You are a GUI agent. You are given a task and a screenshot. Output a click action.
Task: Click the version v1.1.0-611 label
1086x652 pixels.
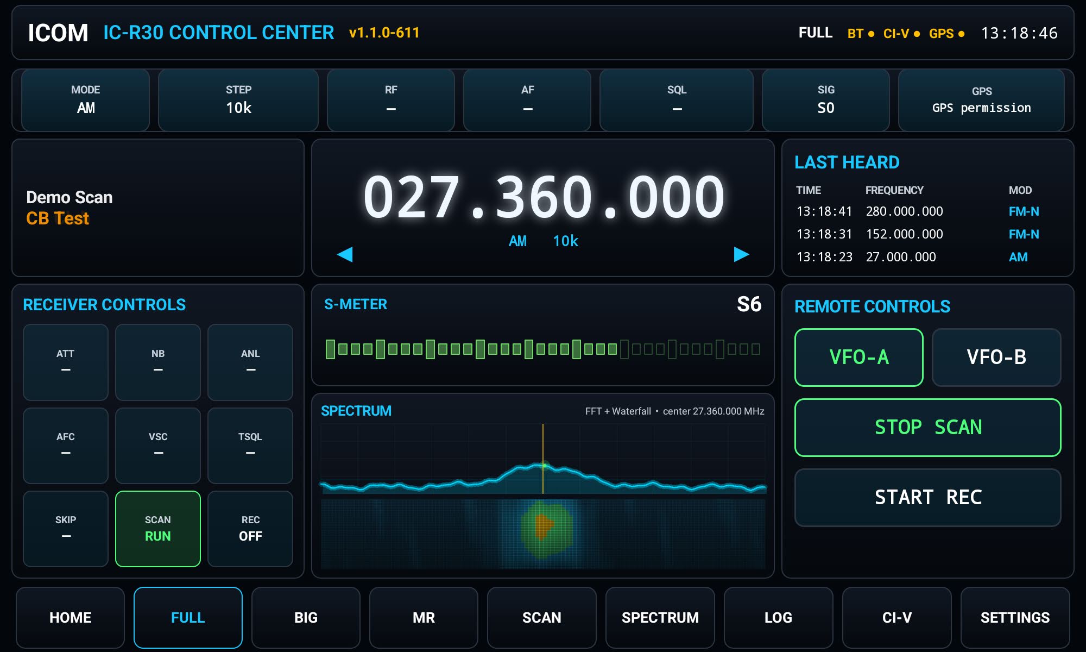[x=384, y=33]
